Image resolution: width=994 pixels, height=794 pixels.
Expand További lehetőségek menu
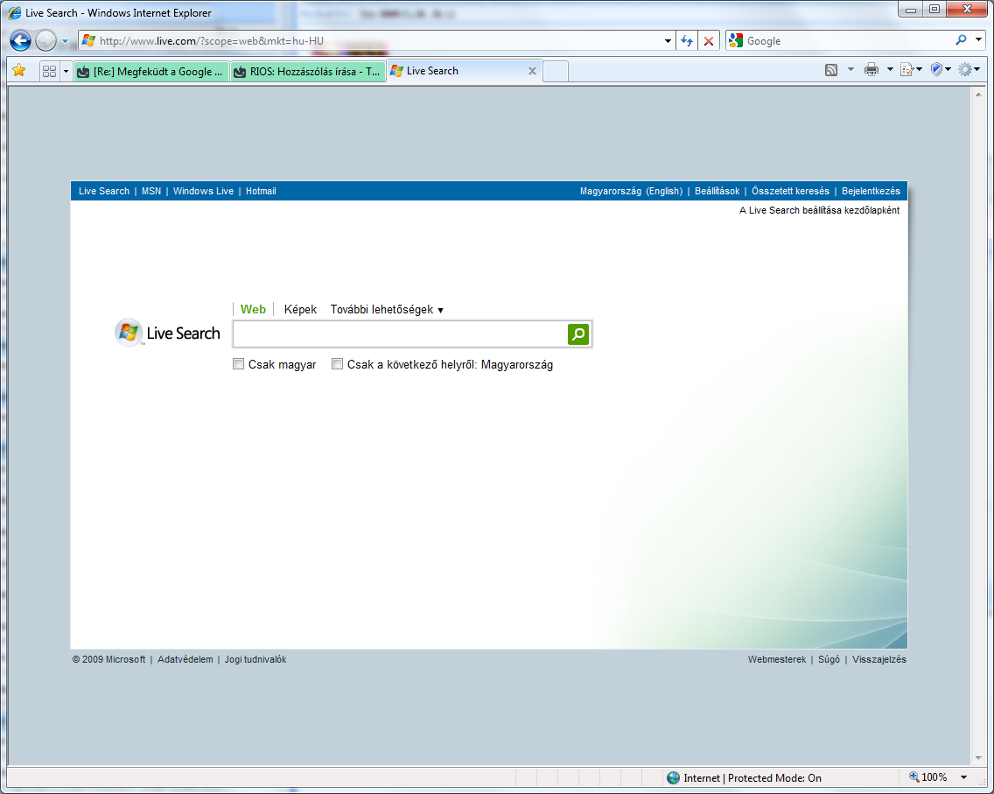(387, 310)
